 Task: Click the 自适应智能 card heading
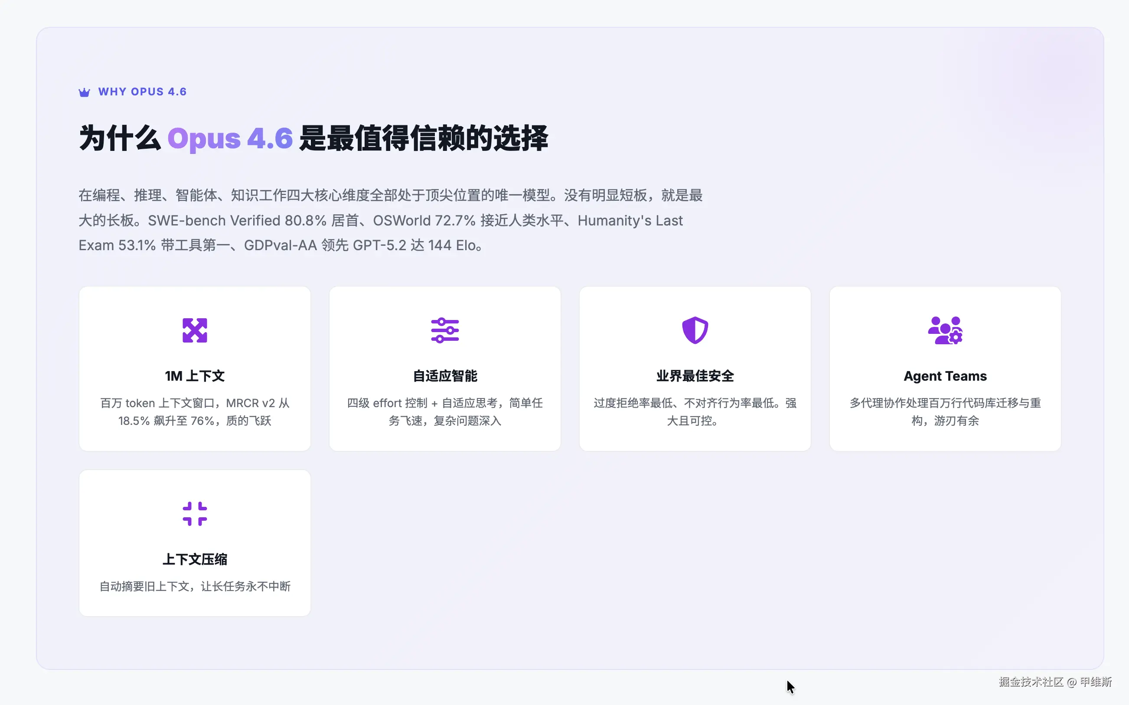tap(445, 376)
